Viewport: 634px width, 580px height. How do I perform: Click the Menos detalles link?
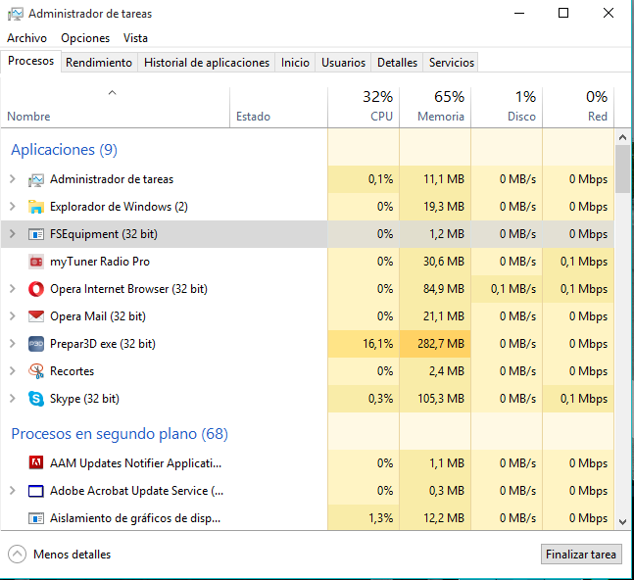pos(72,555)
